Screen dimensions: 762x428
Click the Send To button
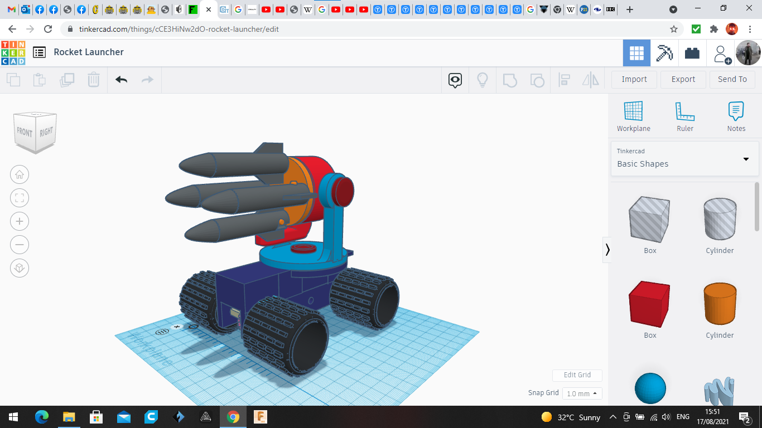click(732, 79)
